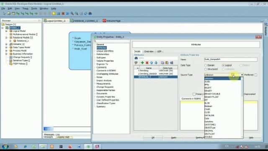Click the Windows Start orb
Image resolution: width=268 pixels, height=151 pixels.
coord(5,146)
